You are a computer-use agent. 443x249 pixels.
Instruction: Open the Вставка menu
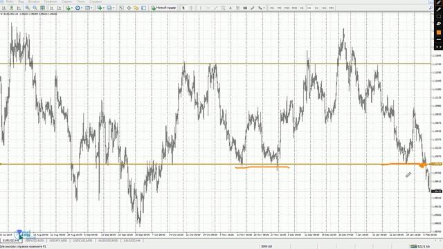point(34,1)
